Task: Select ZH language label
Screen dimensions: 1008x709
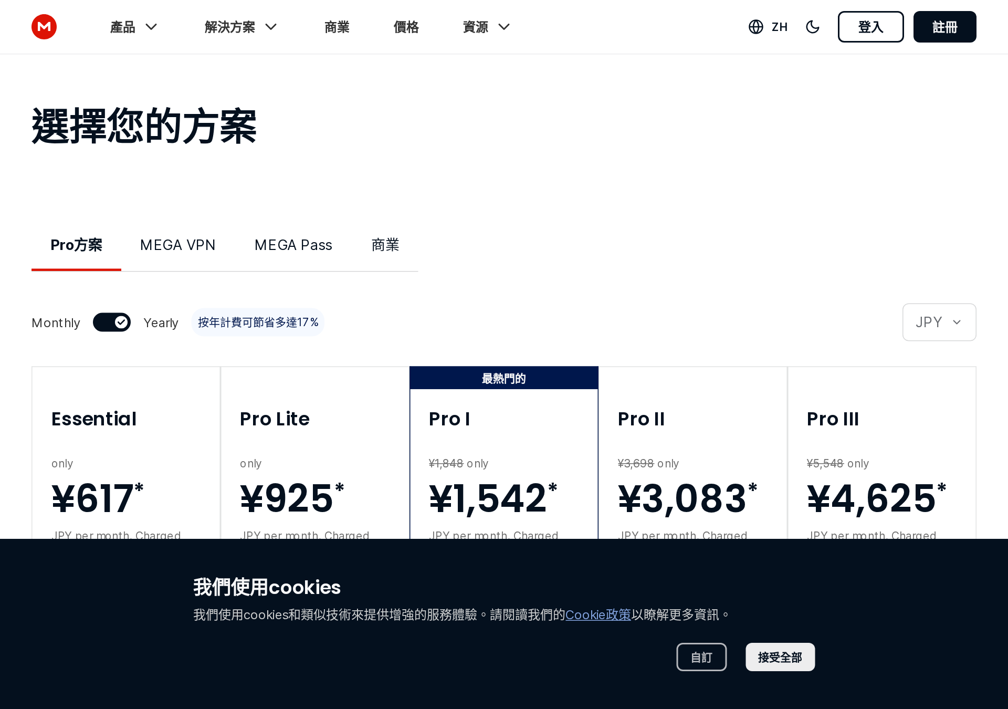Action: [x=780, y=27]
